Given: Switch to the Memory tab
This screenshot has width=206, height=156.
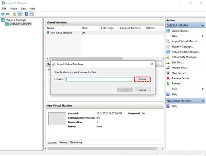Looking at the screenshot, I should [63, 142].
